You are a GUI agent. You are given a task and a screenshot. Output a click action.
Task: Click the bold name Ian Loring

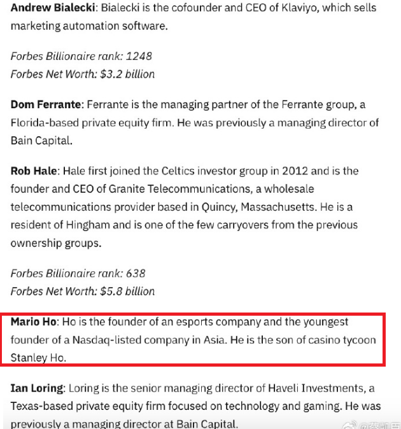(37, 388)
